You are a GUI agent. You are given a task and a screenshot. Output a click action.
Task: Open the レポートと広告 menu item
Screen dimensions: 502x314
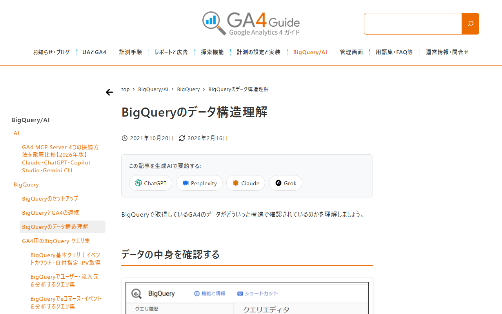click(x=171, y=52)
